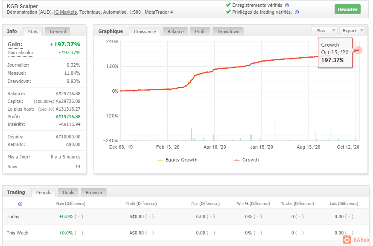Click the Intérêts value -A$116.94
Viewport: 373px width, 246px height.
pos(70,124)
